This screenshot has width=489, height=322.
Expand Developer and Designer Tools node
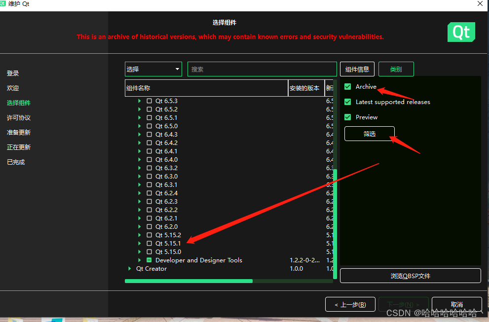pyautogui.click(x=140, y=260)
